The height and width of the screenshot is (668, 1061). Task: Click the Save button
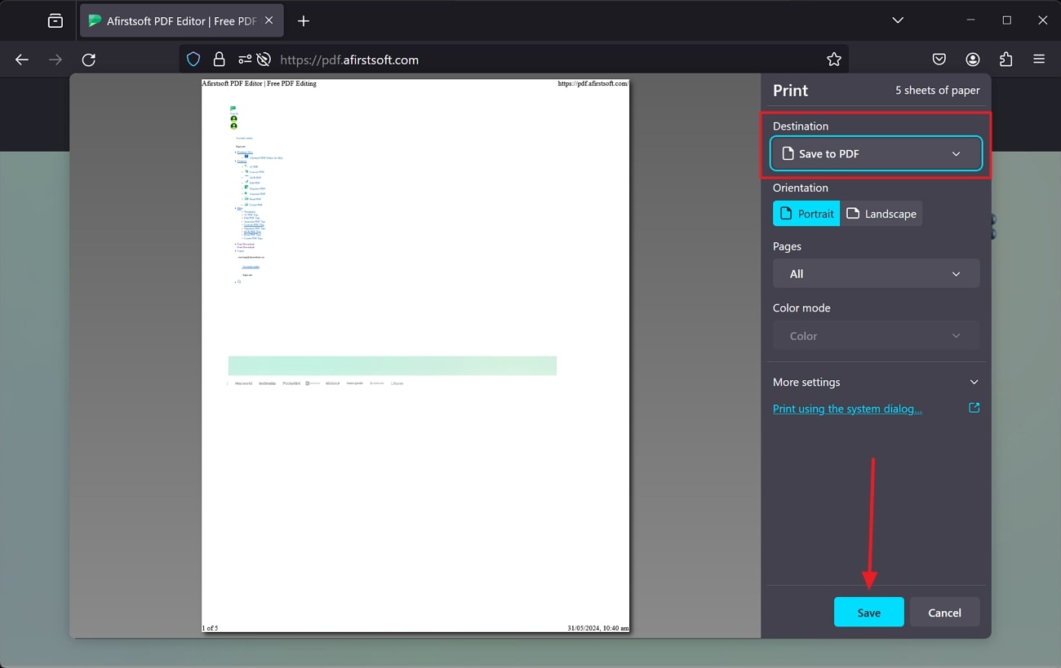(868, 613)
